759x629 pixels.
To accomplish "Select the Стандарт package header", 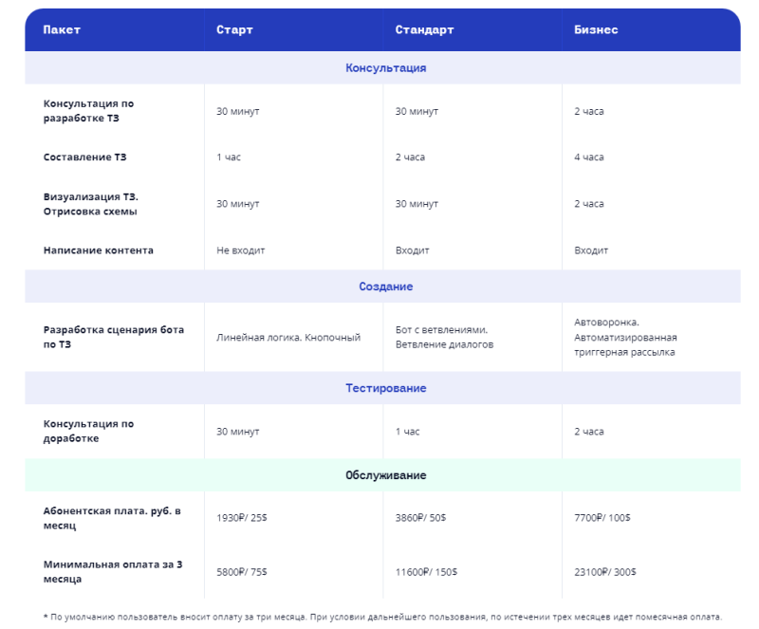I will (424, 30).
